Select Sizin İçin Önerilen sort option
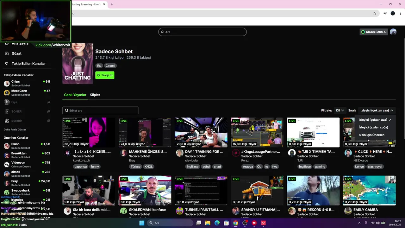 click(375, 135)
